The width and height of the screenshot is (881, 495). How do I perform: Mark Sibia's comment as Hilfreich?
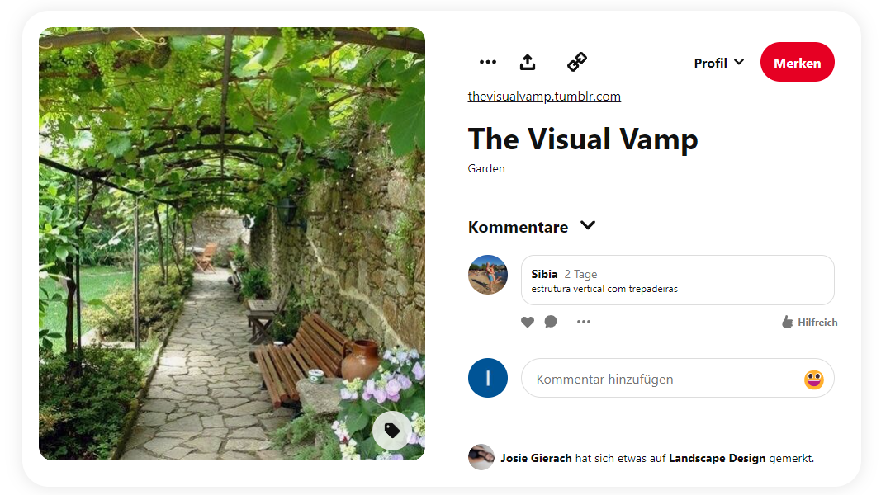pyautogui.click(x=809, y=323)
